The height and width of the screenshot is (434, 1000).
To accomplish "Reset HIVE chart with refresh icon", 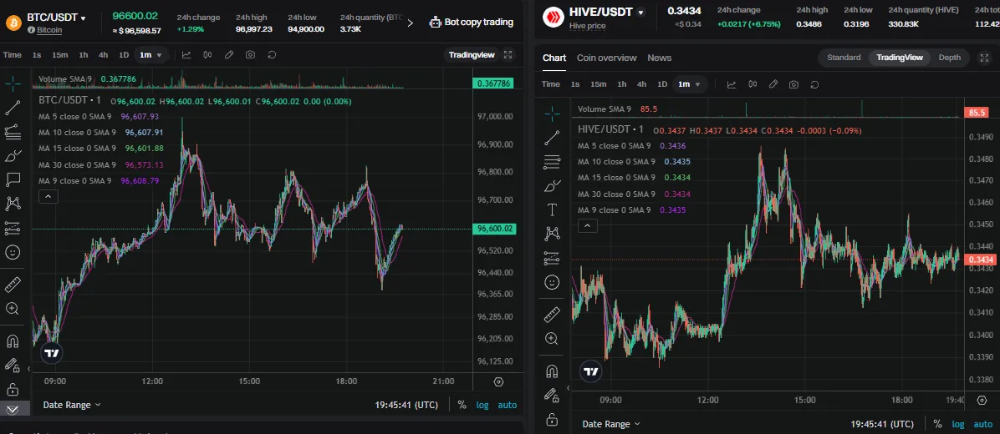I will coord(814,84).
